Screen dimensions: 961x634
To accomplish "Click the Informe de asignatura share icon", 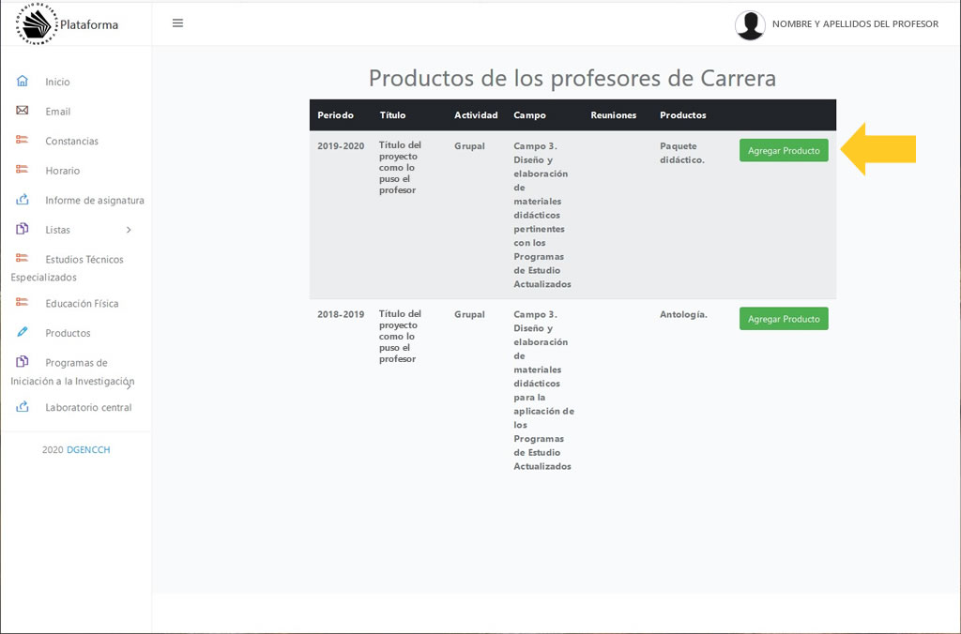I will click(23, 199).
